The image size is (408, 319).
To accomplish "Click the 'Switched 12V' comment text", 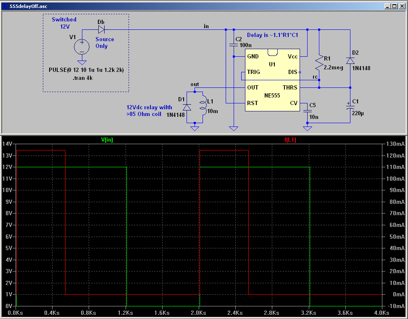I will 64,23.
